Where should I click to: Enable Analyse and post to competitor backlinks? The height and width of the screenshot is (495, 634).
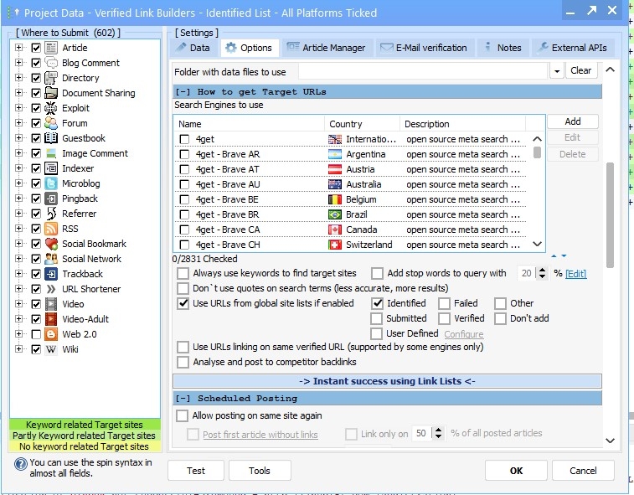pyautogui.click(x=183, y=362)
